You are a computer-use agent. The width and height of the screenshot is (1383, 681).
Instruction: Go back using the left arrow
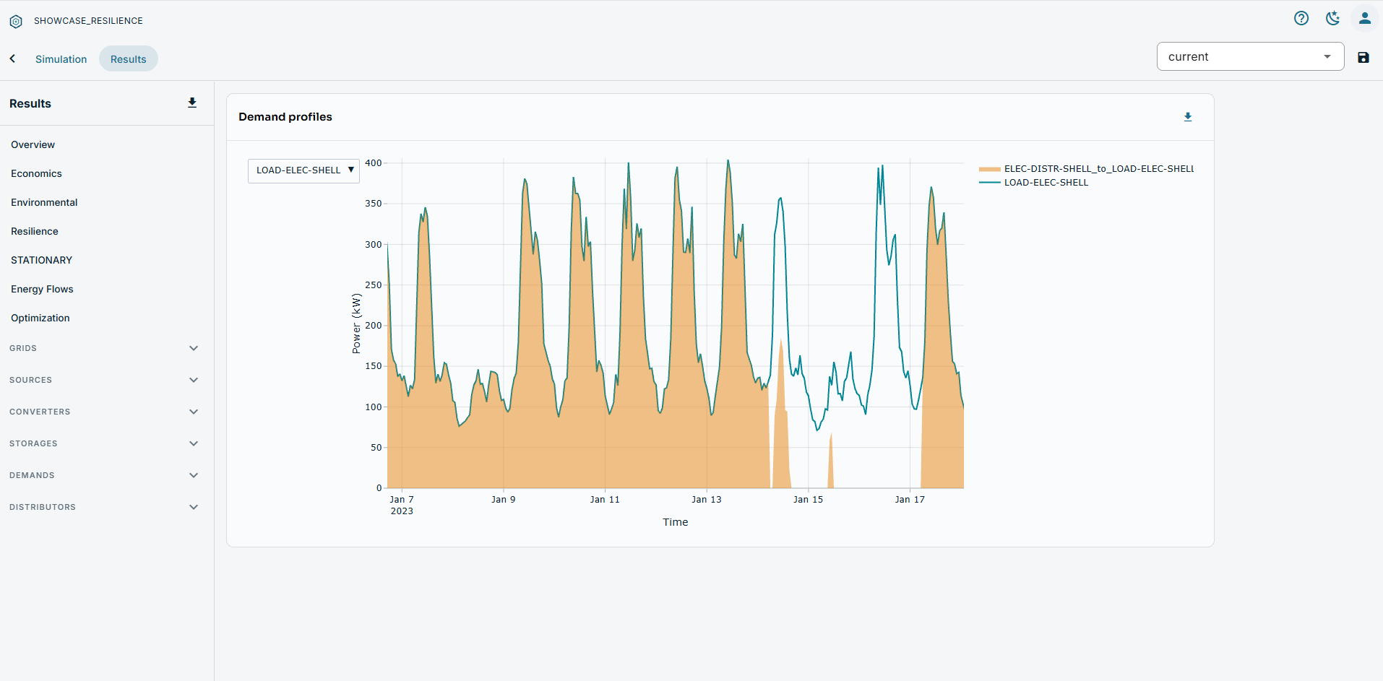13,59
